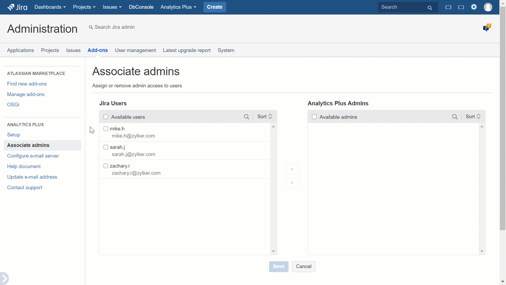This screenshot has height=285, width=506.
Task: Toggle the Available admins select-all checkbox
Action: click(314, 117)
